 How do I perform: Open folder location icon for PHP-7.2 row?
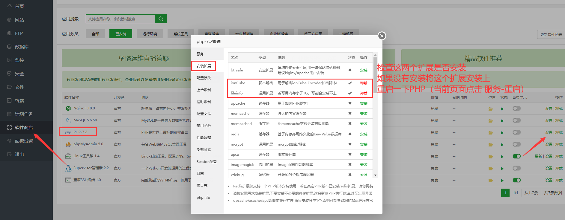[x=491, y=133]
